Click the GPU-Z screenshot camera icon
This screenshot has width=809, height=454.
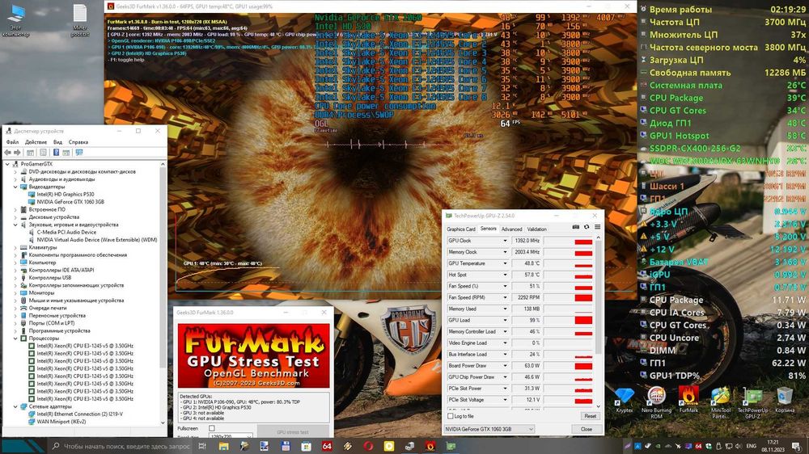(x=576, y=227)
